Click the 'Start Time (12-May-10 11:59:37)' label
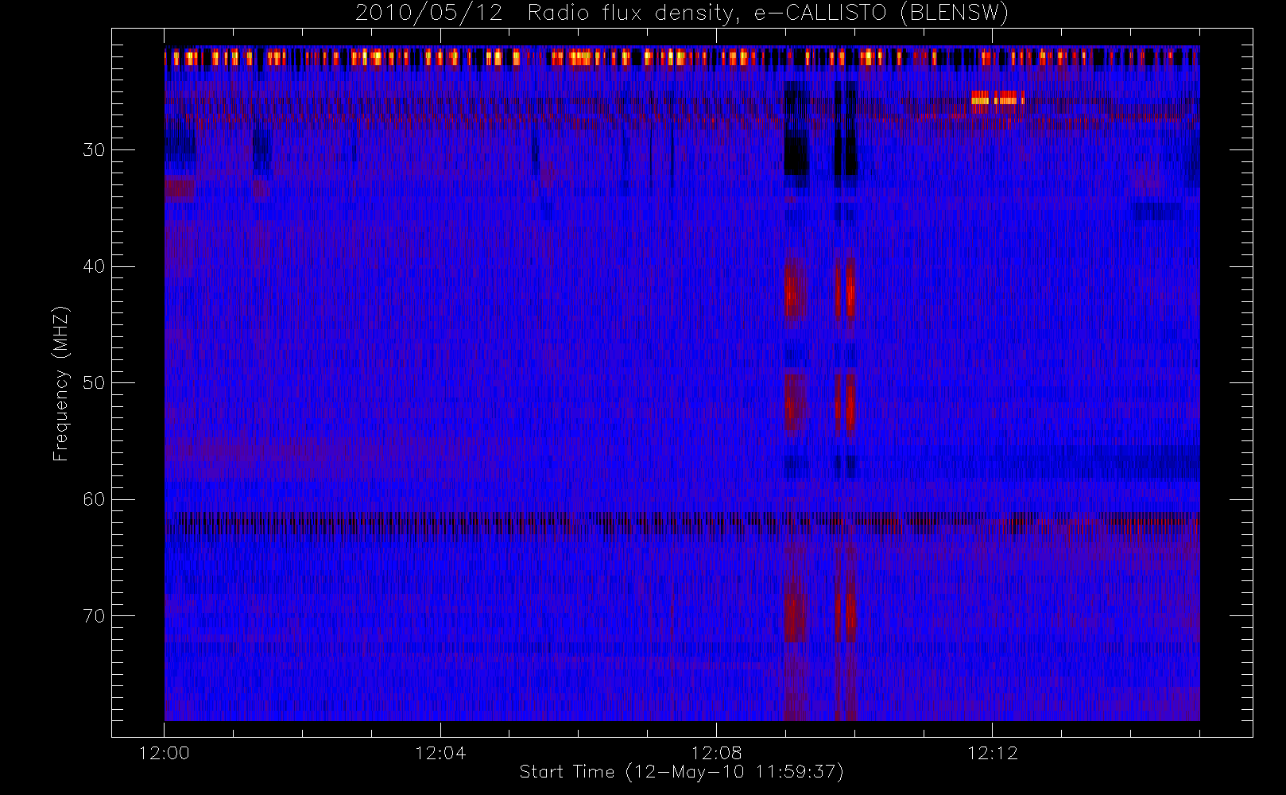This screenshot has height=795, width=1286. pyautogui.click(x=681, y=772)
